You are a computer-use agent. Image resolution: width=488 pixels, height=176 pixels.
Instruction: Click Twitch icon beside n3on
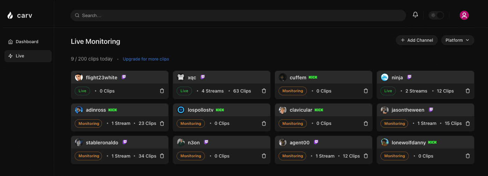(x=206, y=142)
